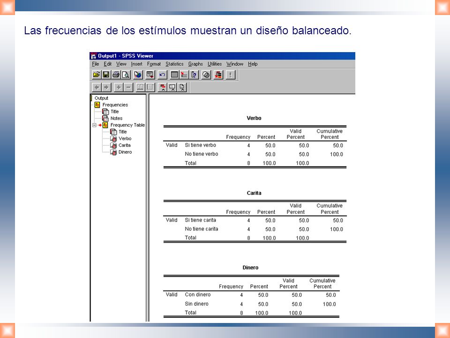
Task: Click the Total label in Carita table
Action: tap(191, 238)
